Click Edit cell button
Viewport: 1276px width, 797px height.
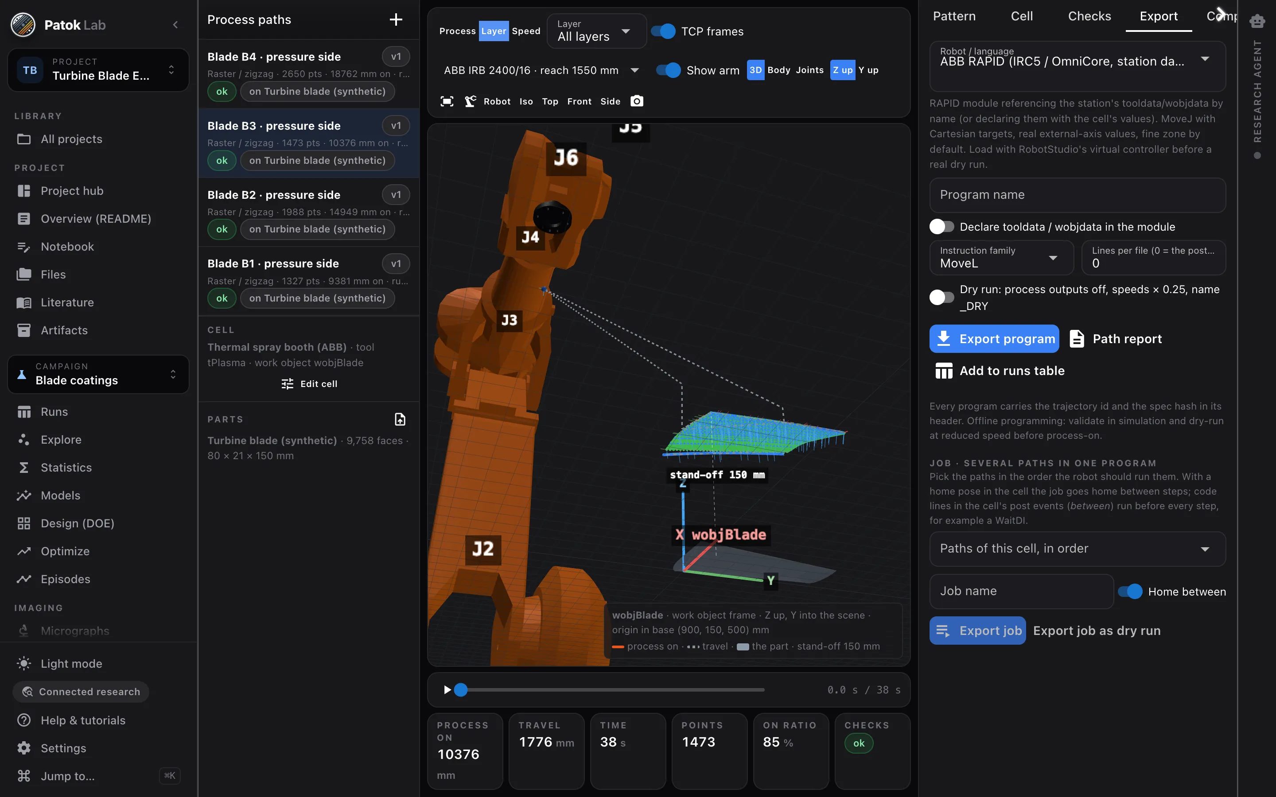click(309, 384)
